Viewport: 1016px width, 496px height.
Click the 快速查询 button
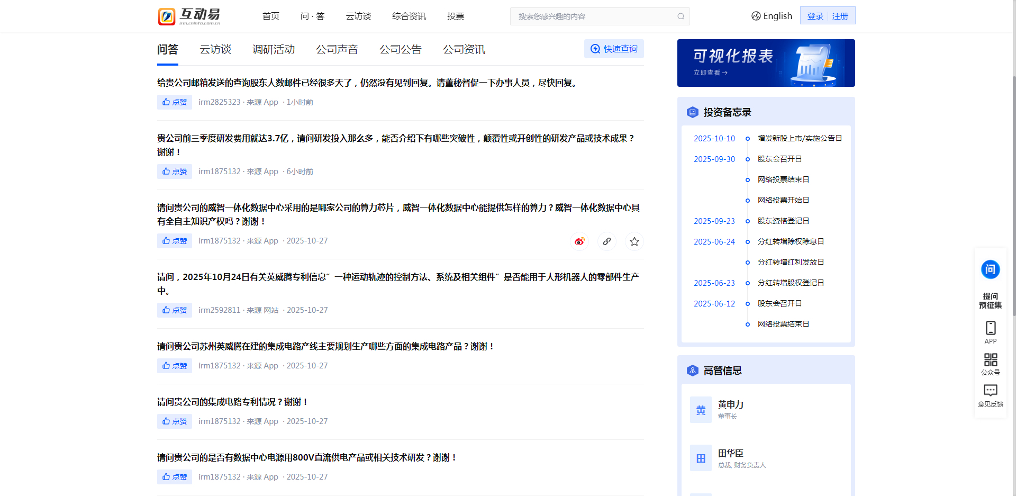pyautogui.click(x=614, y=49)
